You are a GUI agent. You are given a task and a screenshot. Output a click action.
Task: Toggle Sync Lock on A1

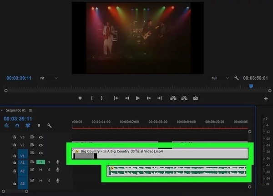32,162
